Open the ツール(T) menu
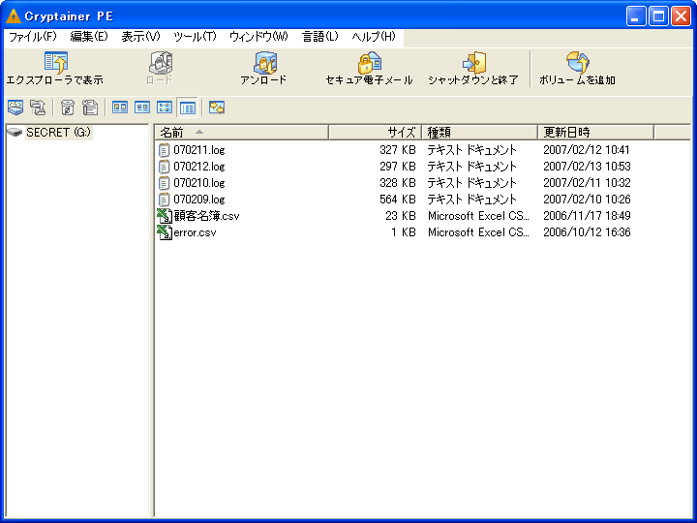 pos(195,37)
